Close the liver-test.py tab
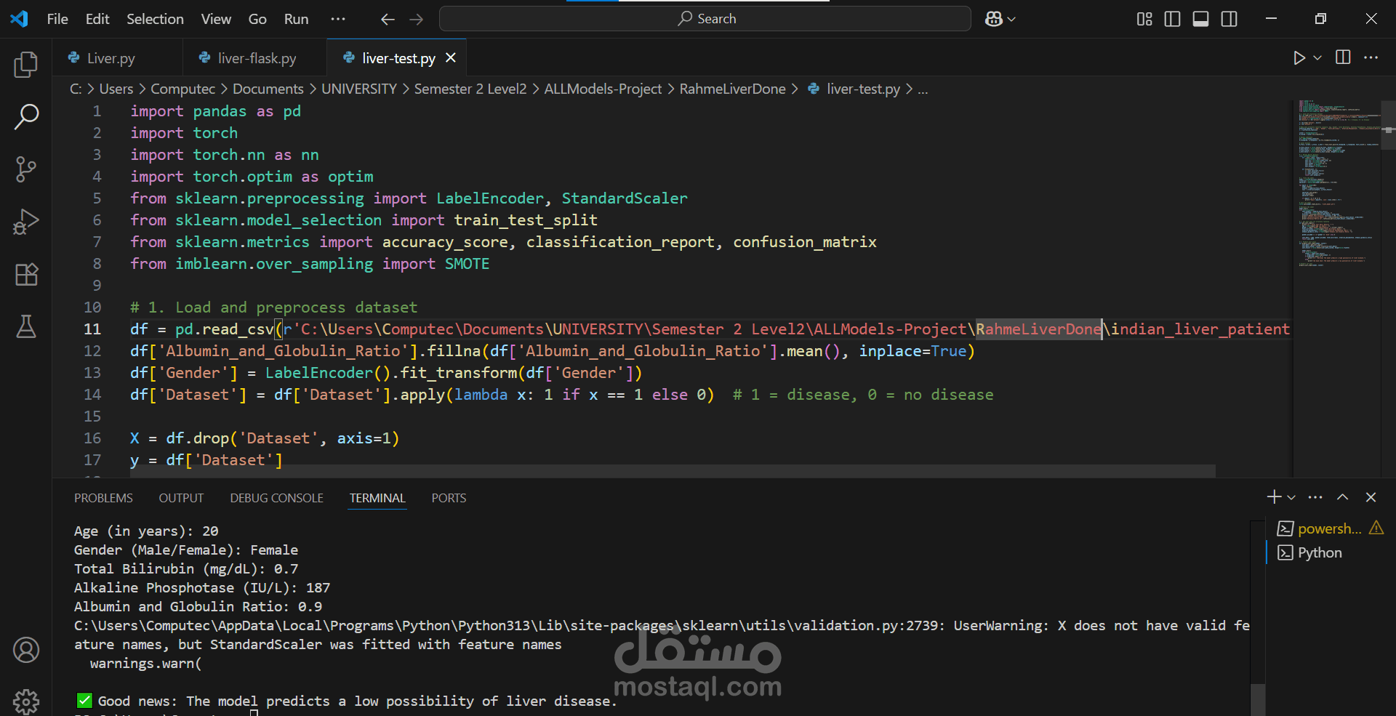Viewport: 1396px width, 716px height. [x=451, y=57]
